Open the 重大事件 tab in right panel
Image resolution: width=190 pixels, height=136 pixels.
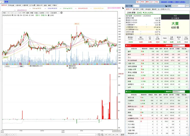[x=136, y=9]
